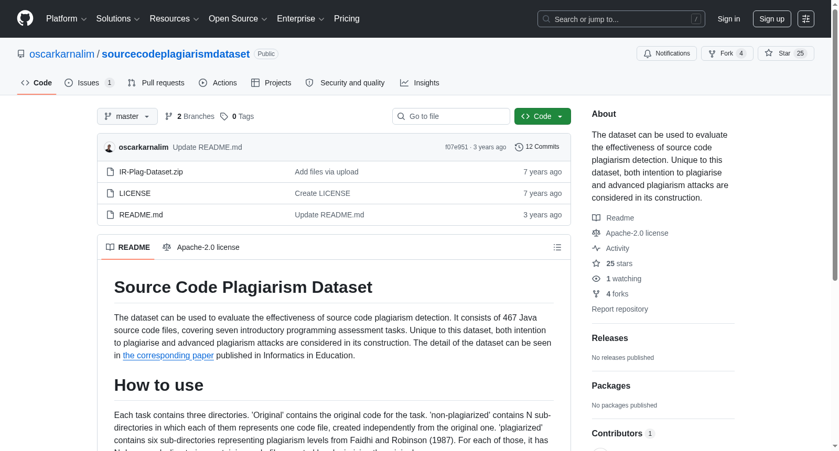This screenshot has width=839, height=451.
Task: Select the Apache-2.0 license tab
Action: tap(201, 247)
